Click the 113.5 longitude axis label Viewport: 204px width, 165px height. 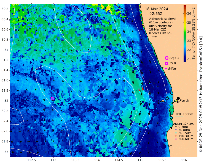[75, 160]
